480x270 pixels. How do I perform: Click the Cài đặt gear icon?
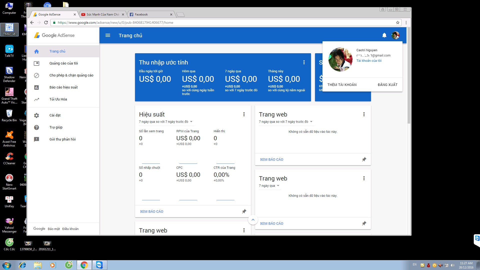36,115
